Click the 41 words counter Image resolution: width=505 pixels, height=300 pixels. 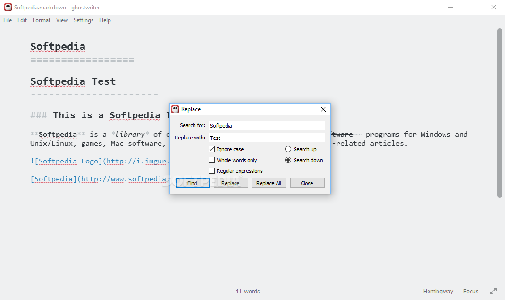[x=247, y=292]
